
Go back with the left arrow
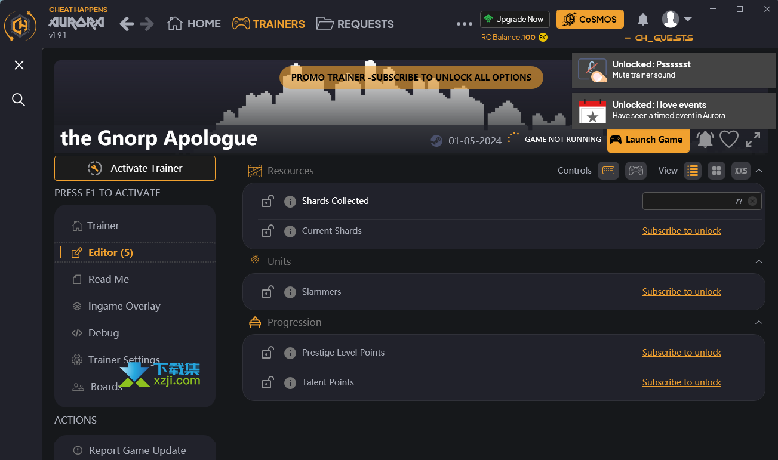point(126,24)
